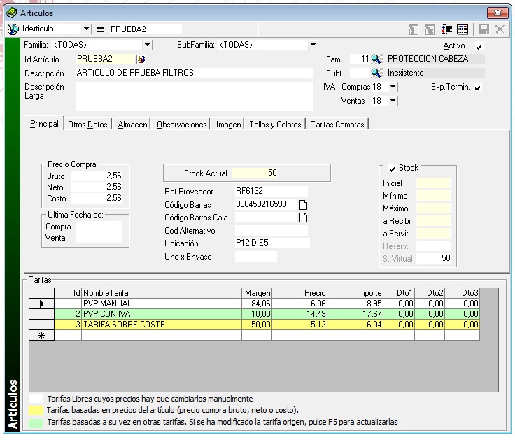
Task: Switch to the Principal tab
Action: click(x=44, y=124)
